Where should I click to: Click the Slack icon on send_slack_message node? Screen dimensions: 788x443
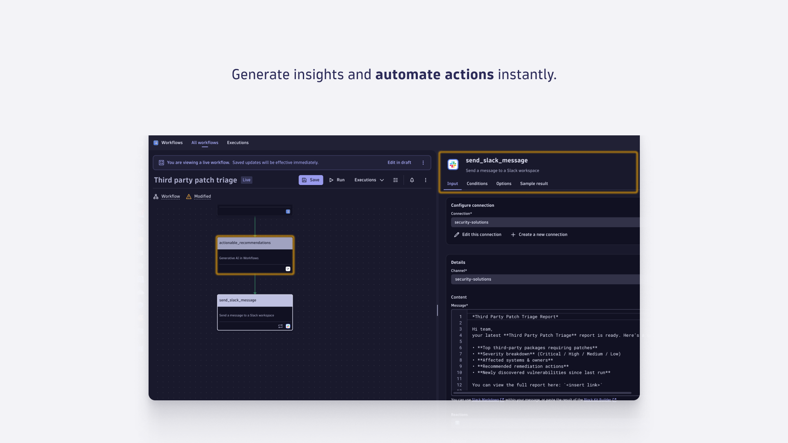[288, 326]
